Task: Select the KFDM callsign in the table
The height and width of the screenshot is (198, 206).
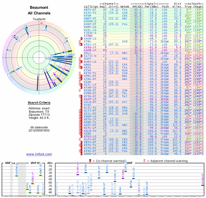Action: 88,16
